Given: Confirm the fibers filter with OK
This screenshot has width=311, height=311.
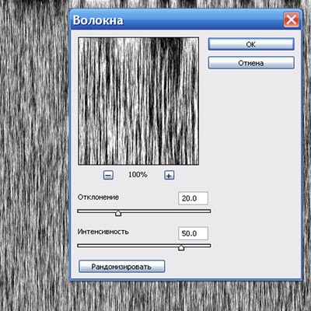Looking at the screenshot, I should click(x=251, y=44).
